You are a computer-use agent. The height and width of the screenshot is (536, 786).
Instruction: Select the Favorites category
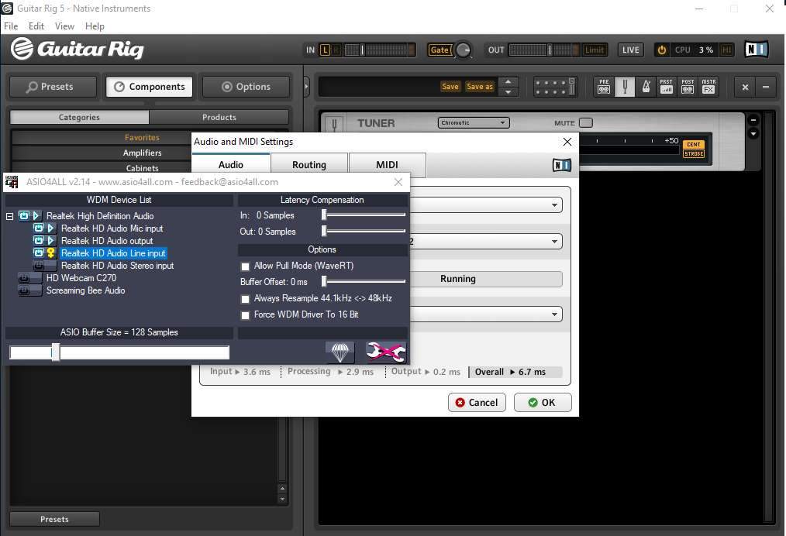pos(142,137)
